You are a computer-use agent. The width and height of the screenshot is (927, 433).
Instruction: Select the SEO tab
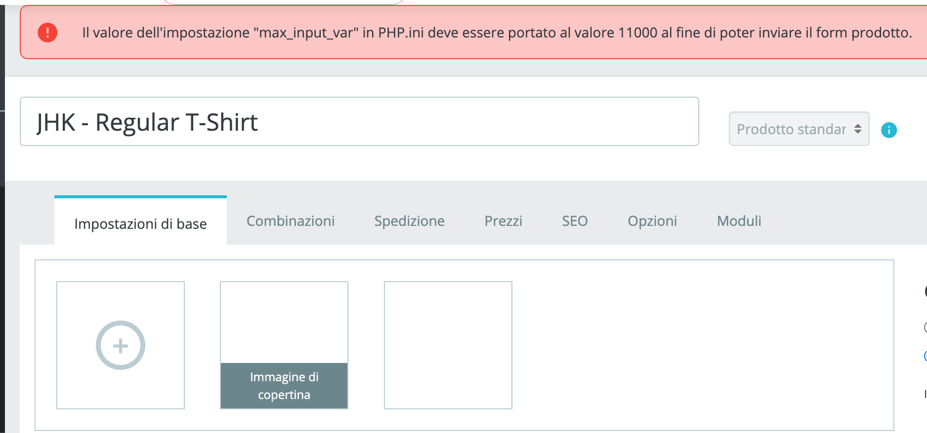tap(575, 221)
